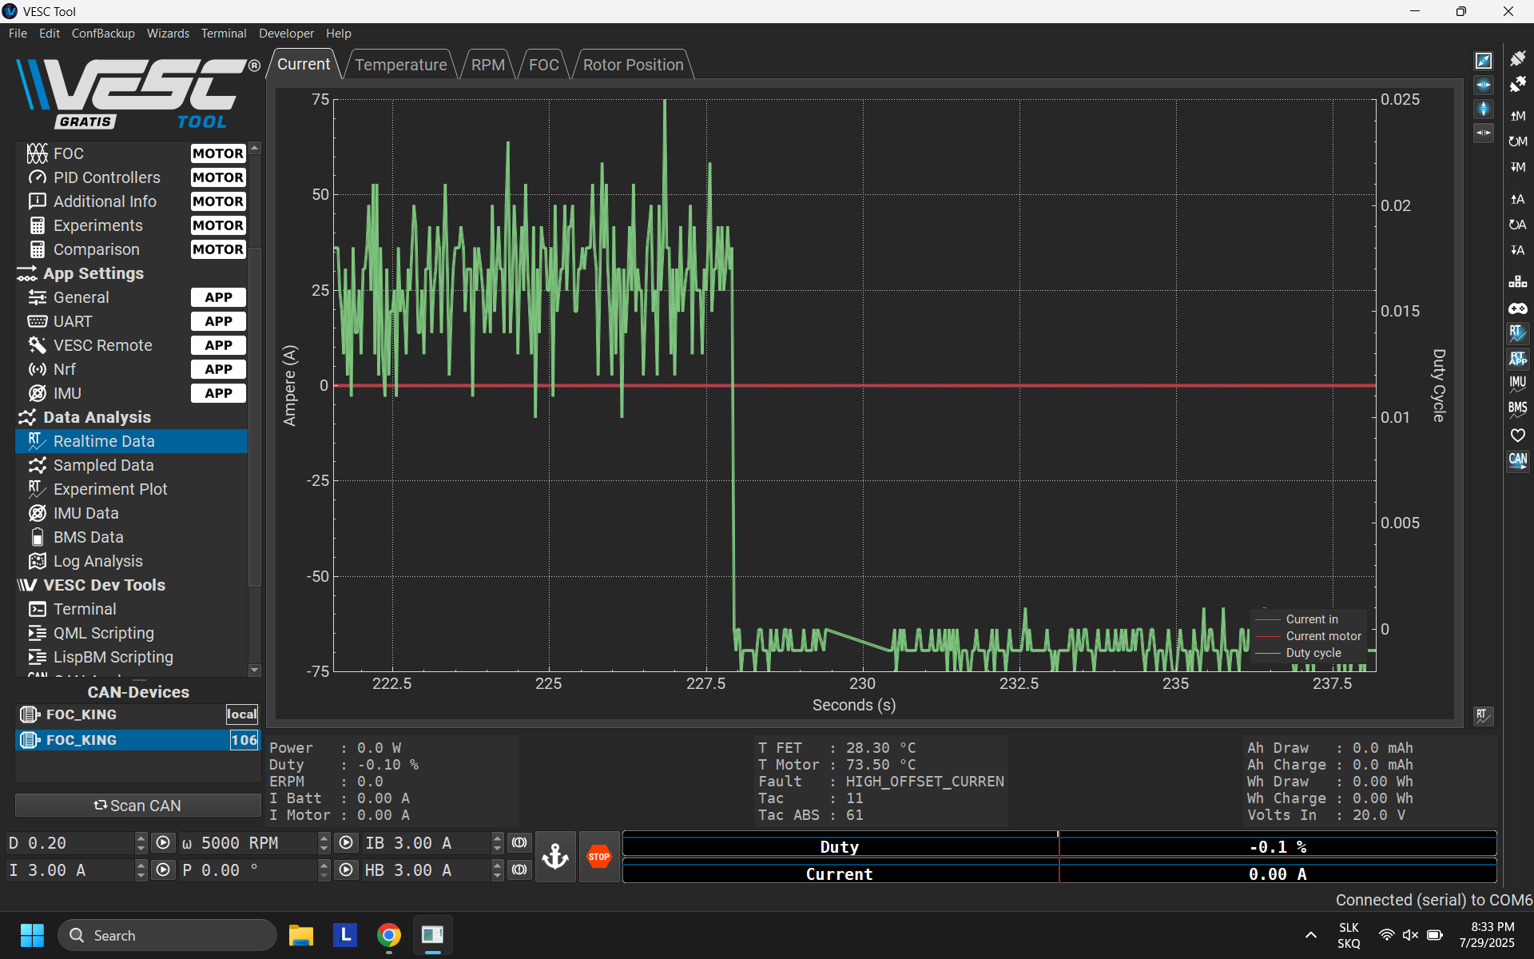Select FOC_KING local CAN device
Viewport: 1534px width, 959px height.
[x=137, y=714]
